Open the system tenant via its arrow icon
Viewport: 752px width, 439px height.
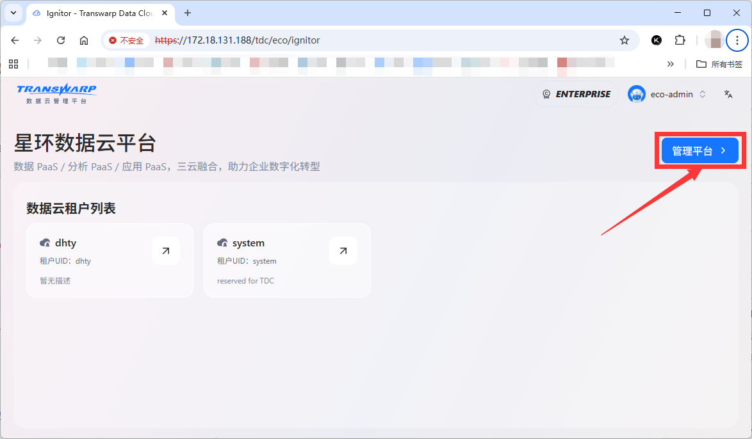point(343,251)
